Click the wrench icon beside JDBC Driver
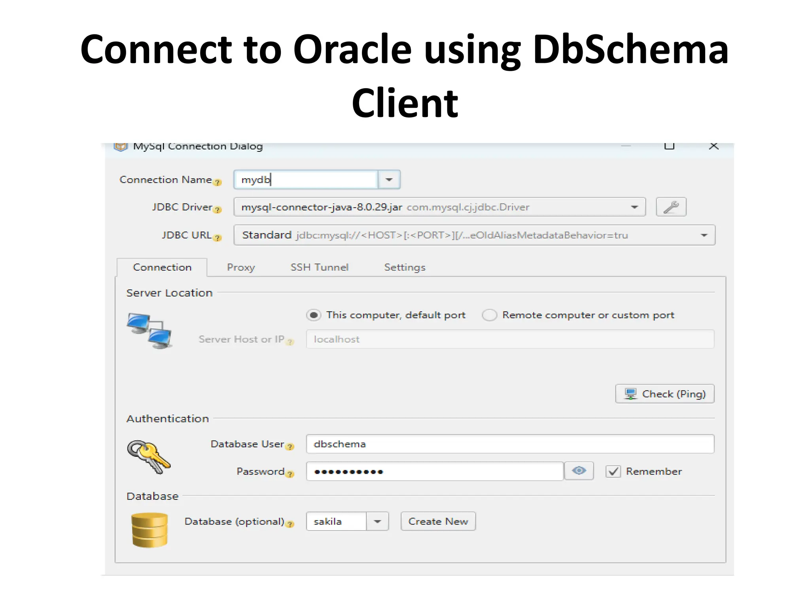The height and width of the screenshot is (607, 810). coord(671,207)
